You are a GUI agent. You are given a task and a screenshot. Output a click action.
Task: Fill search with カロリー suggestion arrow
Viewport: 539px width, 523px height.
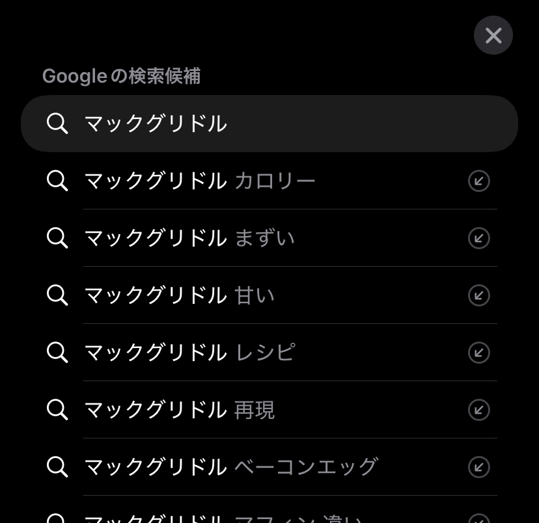(479, 181)
